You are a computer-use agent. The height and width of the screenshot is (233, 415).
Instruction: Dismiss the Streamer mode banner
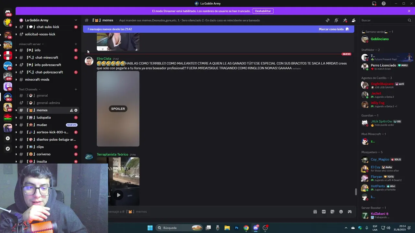tap(409, 11)
